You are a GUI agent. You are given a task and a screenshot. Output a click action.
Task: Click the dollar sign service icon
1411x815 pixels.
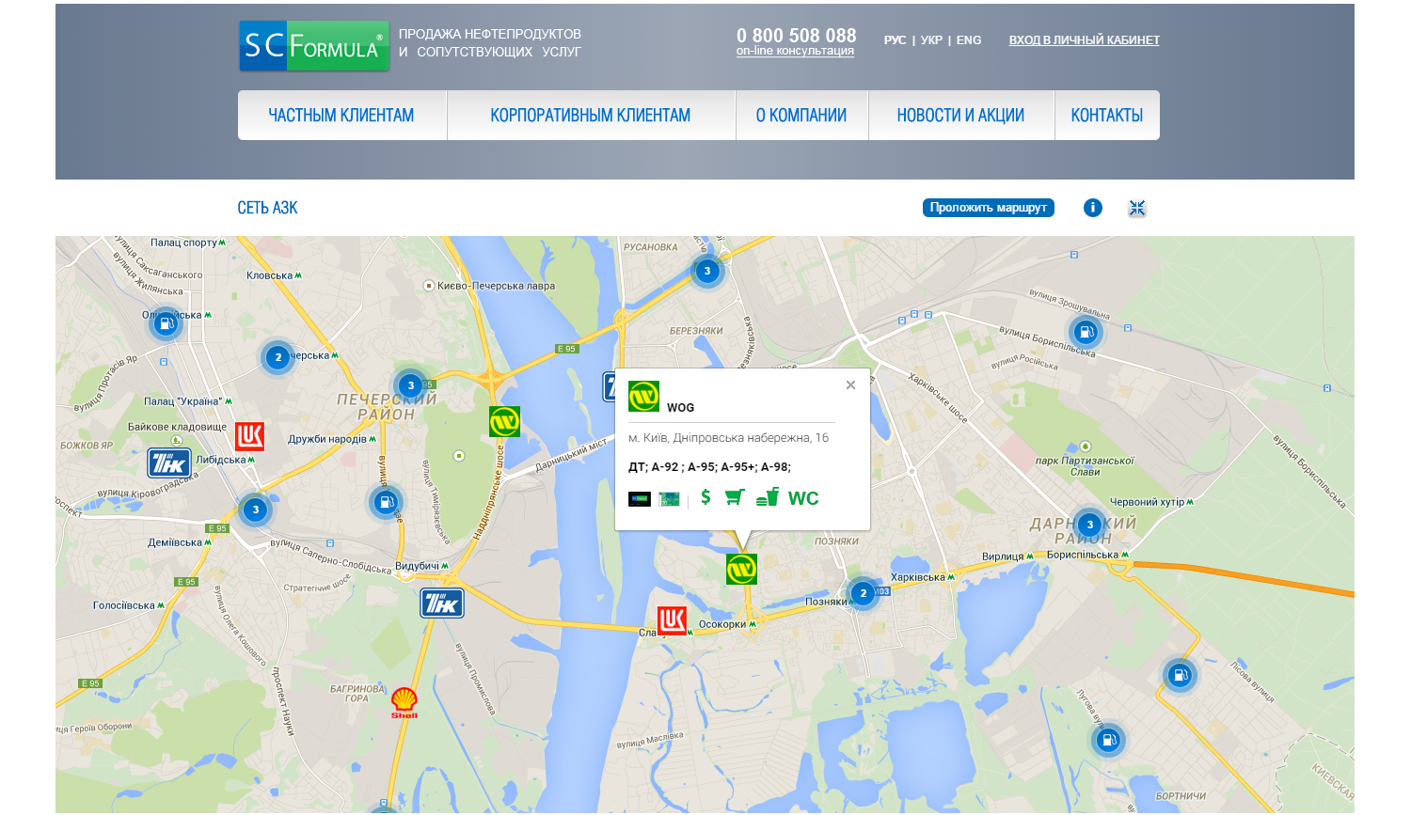705,497
